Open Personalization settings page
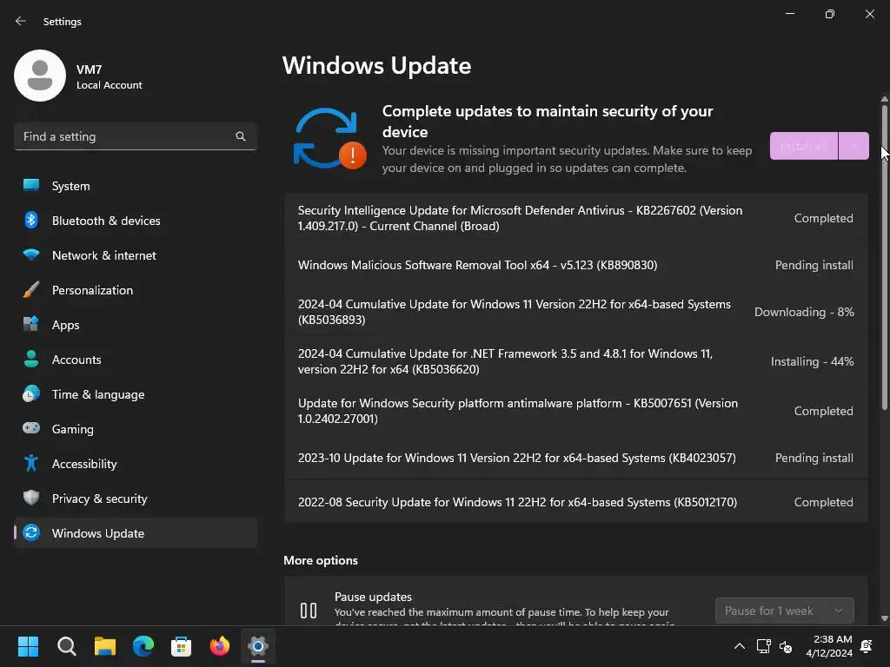This screenshot has height=667, width=890. tap(92, 290)
